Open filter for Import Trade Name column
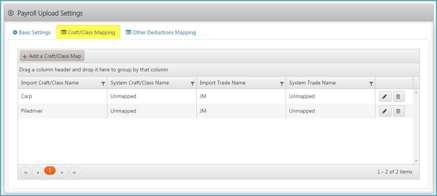The width and height of the screenshot is (437, 196). point(282,84)
